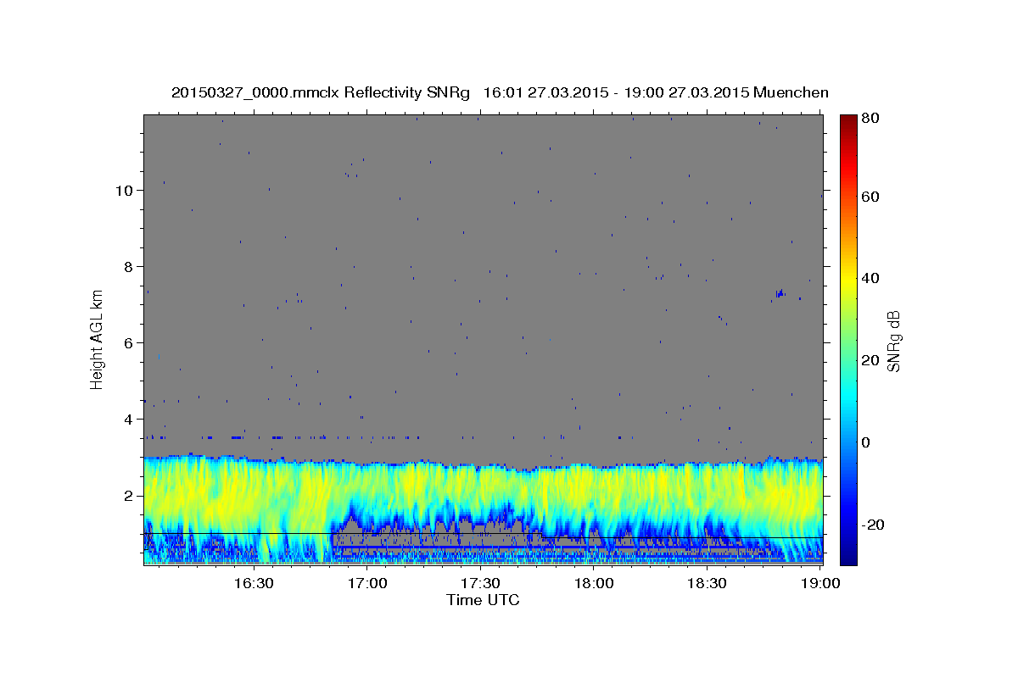
Task: Click the height tick label 6
Action: (129, 342)
